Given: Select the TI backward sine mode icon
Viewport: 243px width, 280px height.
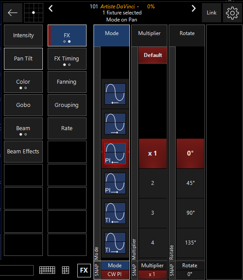Looking at the screenshot, I should click(x=115, y=213).
